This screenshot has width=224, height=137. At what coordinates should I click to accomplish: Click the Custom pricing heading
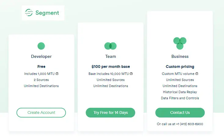click(x=180, y=67)
